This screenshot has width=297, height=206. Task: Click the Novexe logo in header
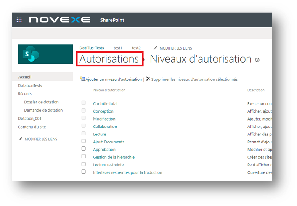point(59,20)
